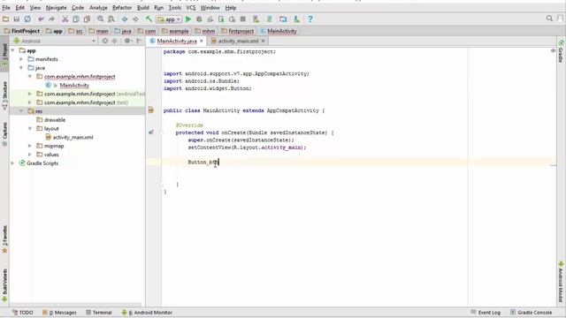Build project with the green hammer icon
Screen dimensions: 566x318
click(x=149, y=19)
